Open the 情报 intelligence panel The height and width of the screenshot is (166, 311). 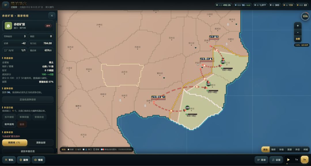39,160
